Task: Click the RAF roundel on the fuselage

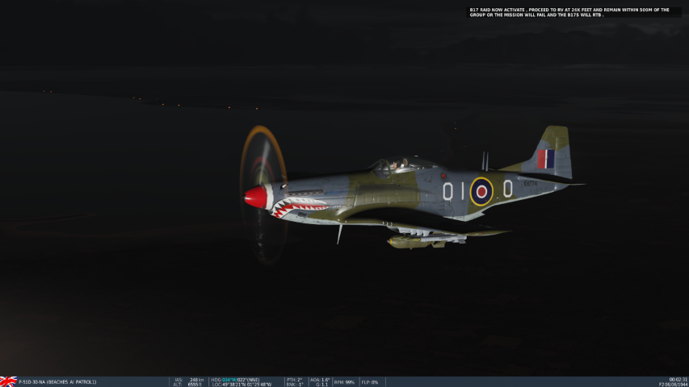Action: coord(481,191)
